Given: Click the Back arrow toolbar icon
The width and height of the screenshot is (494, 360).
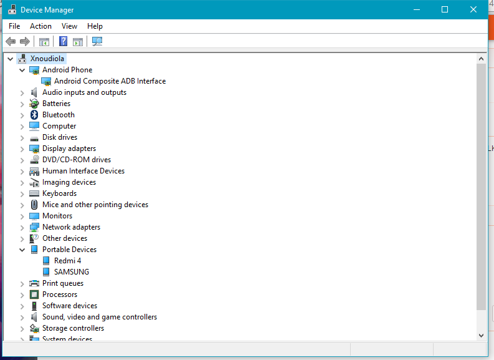Looking at the screenshot, I should pos(11,42).
